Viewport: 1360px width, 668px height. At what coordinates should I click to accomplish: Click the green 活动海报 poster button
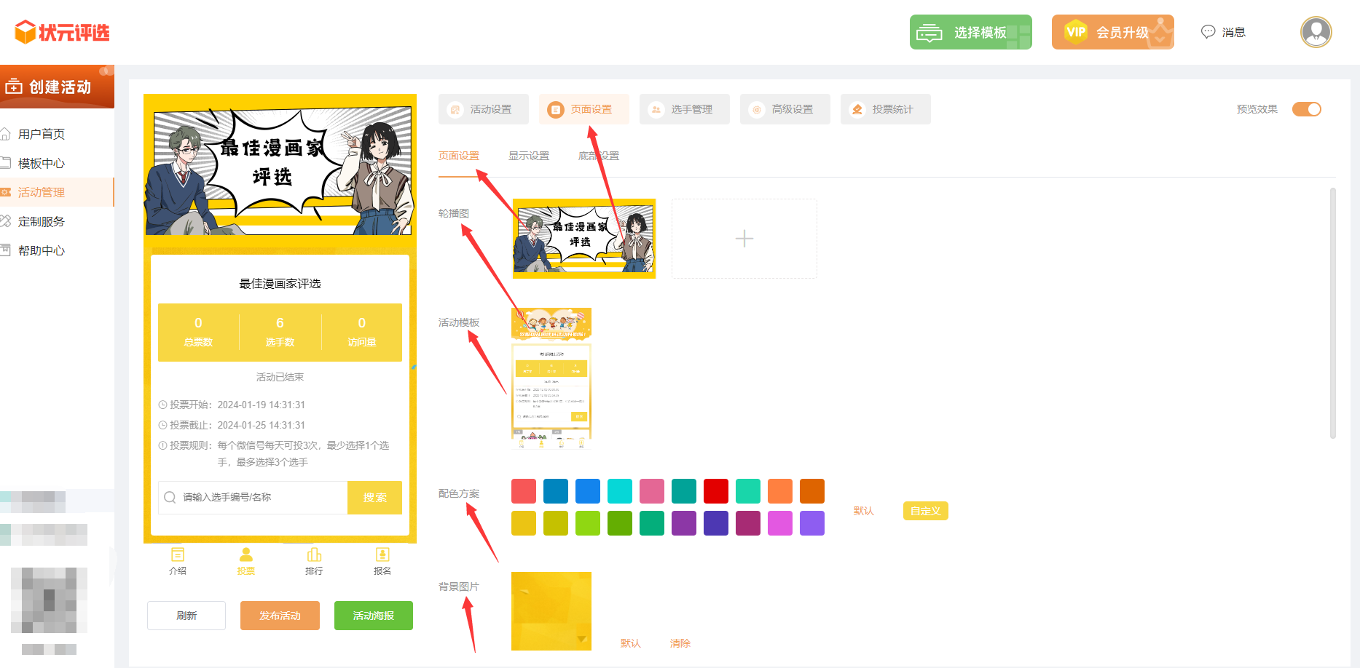pos(373,616)
